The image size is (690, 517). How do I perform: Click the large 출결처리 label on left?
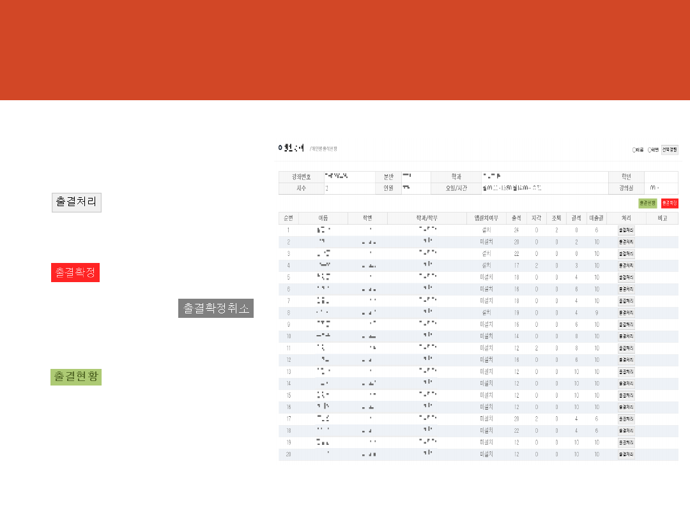point(76,202)
